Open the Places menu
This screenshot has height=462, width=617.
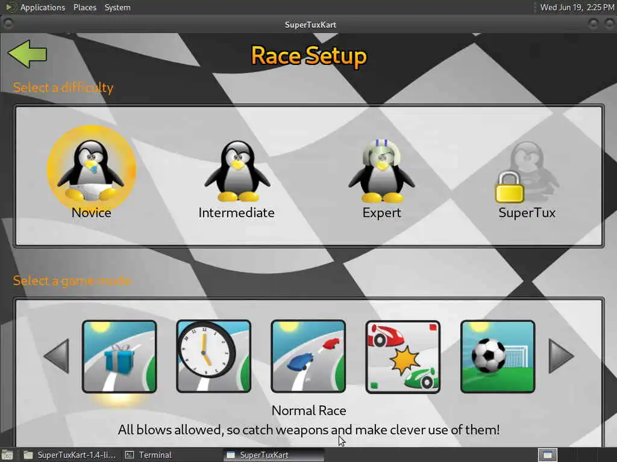click(x=84, y=7)
